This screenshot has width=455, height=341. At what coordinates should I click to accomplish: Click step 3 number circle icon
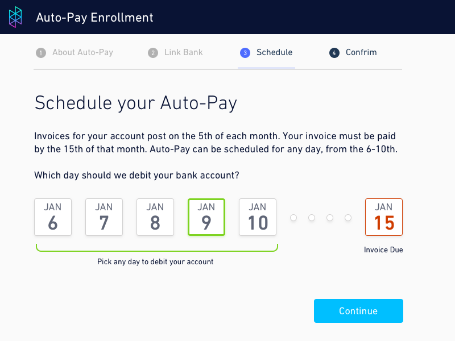coord(245,53)
